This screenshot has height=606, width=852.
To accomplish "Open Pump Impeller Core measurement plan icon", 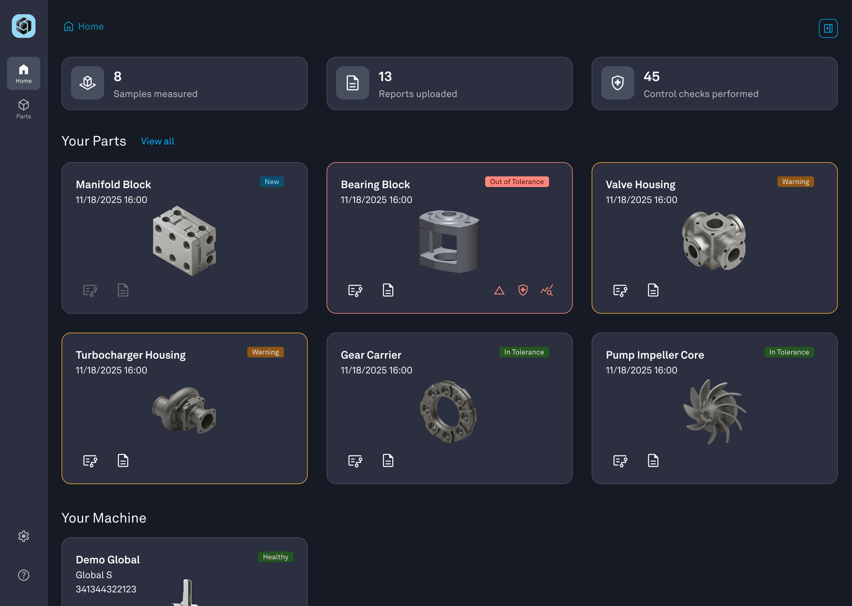I will 620,461.
